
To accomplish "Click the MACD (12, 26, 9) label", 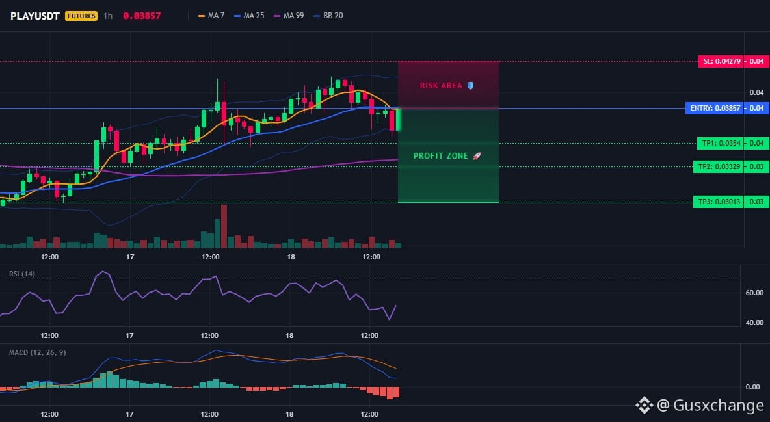I will point(37,352).
